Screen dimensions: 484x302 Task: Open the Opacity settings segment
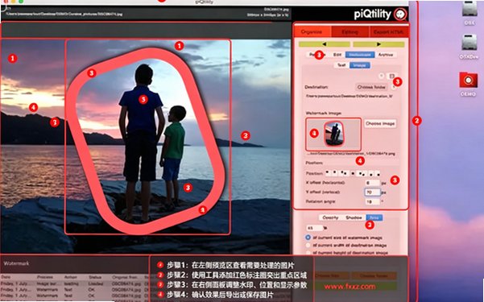point(330,217)
